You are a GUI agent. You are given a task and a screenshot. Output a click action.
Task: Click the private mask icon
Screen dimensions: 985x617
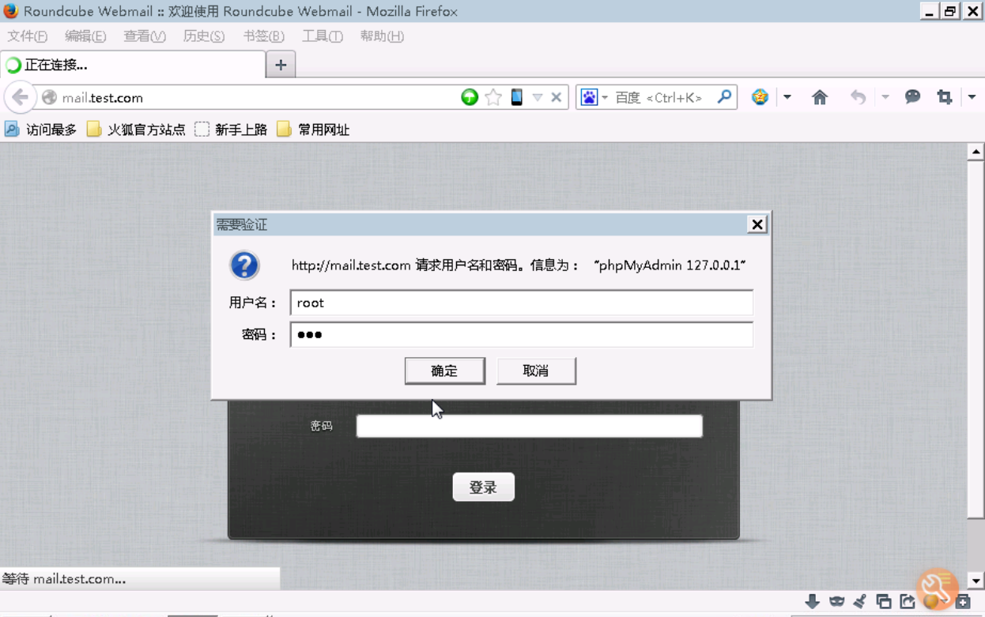pos(836,602)
